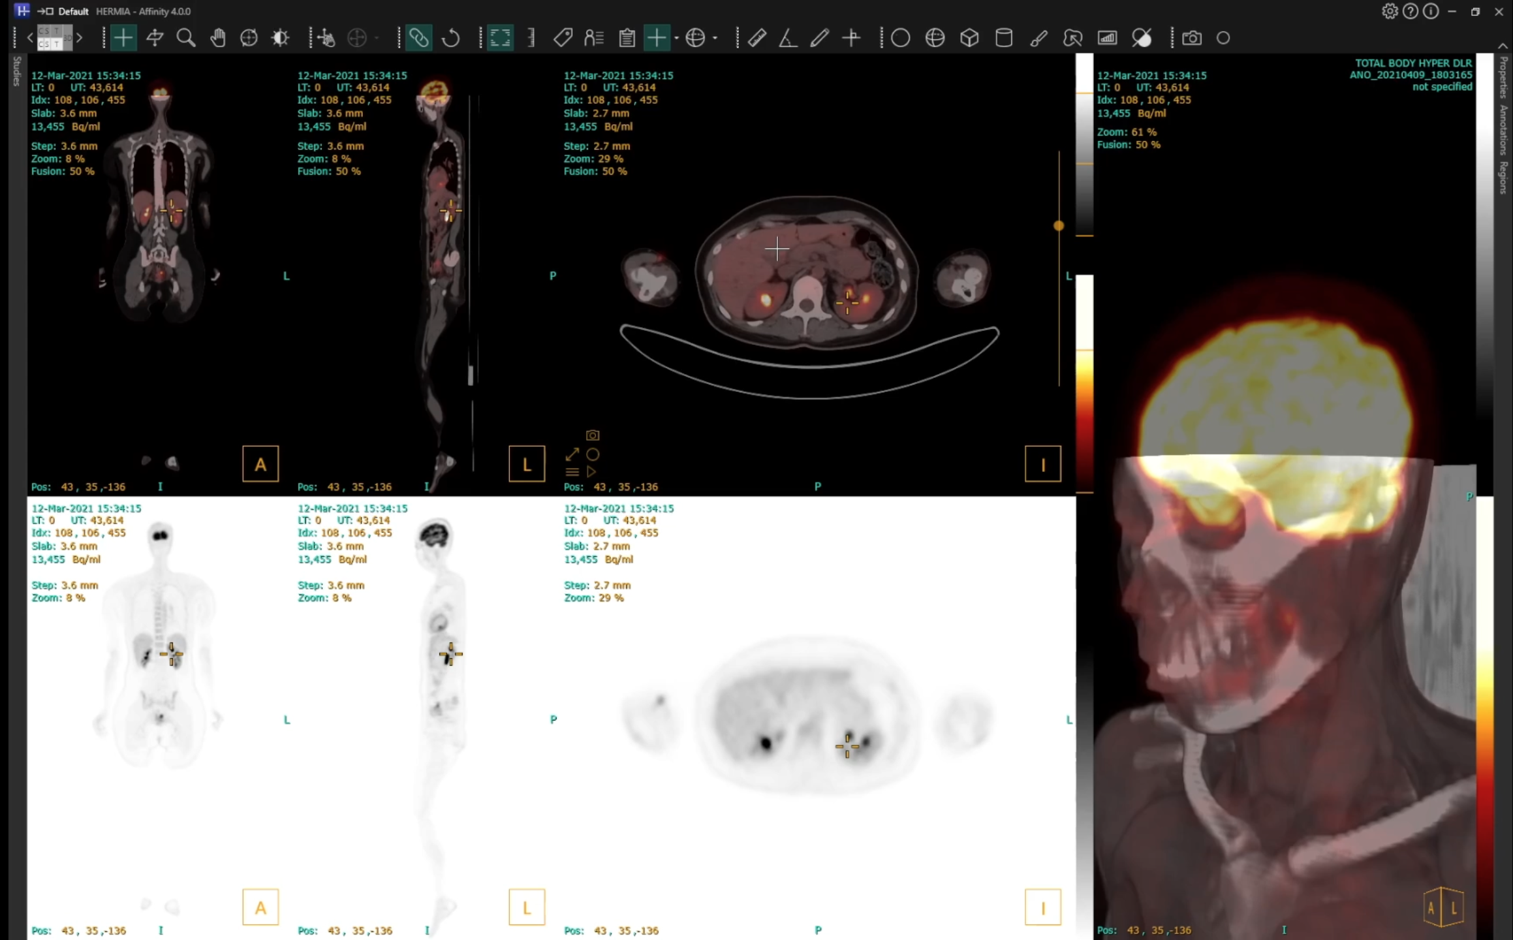
Task: Choose the ellipse ROI tool
Action: point(900,39)
